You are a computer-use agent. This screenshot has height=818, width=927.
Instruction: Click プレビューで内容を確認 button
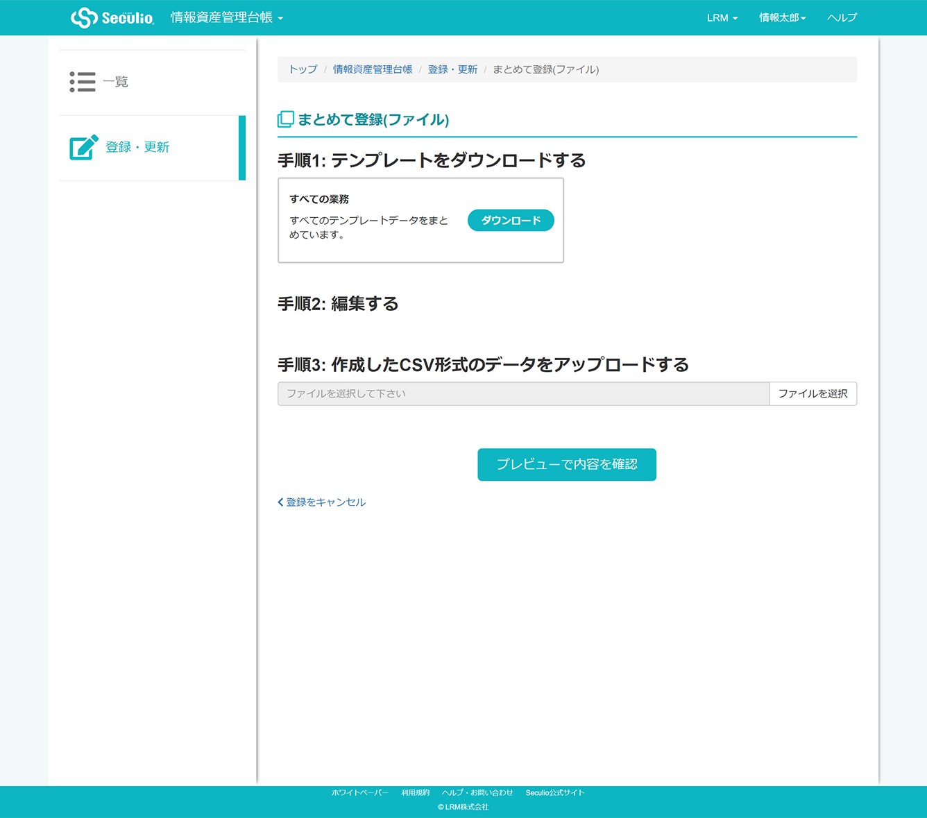point(566,464)
